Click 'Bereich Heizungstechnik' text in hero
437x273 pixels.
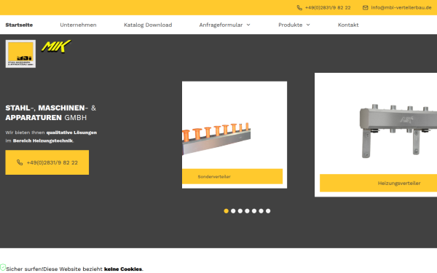(x=43, y=141)
